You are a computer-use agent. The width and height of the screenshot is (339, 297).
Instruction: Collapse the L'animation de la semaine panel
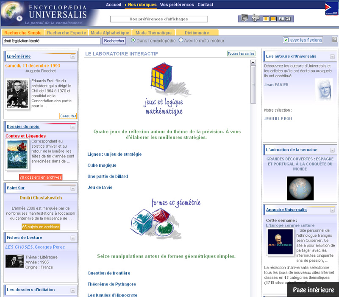332,150
